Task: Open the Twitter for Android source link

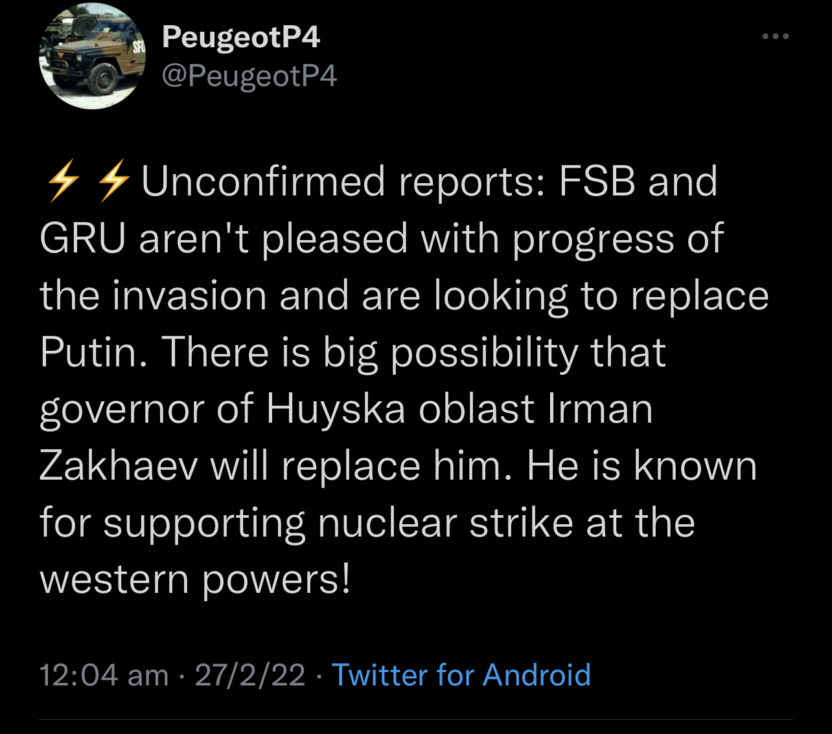Action: [461, 675]
